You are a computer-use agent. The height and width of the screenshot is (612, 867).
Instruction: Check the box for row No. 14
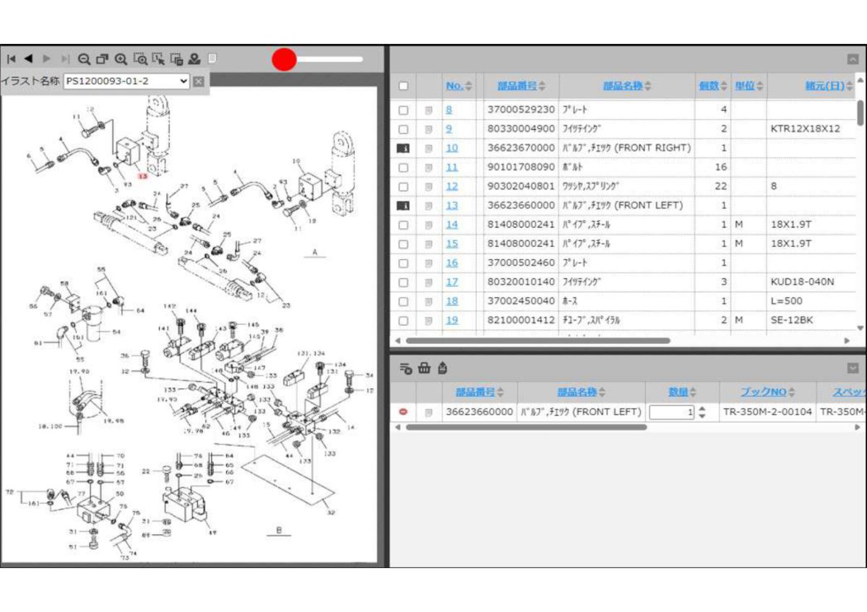click(403, 225)
